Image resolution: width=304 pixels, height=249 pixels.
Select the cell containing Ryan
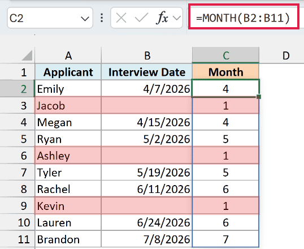(x=68, y=139)
